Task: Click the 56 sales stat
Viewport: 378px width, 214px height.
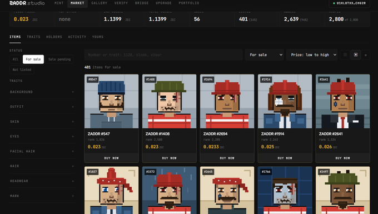Action: [197, 19]
